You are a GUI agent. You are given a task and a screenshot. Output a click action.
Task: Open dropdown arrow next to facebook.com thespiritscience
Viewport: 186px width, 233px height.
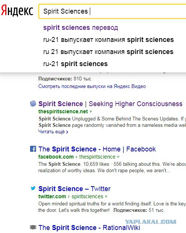tap(118, 157)
